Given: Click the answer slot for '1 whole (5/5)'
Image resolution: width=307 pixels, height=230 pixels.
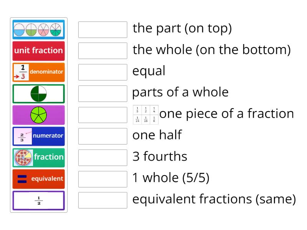Looking at the screenshot, I should point(102,178).
